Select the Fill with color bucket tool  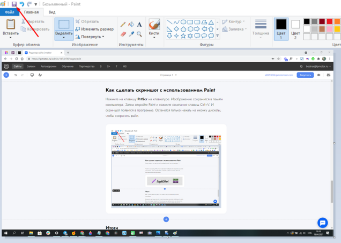click(131, 24)
